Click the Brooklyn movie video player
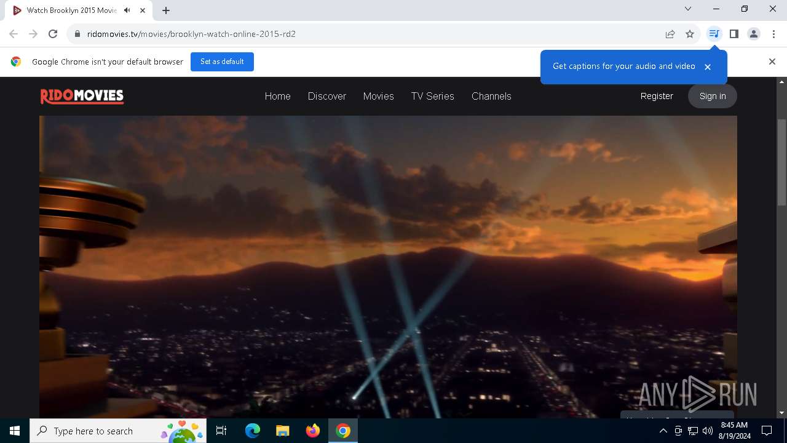The width and height of the screenshot is (787, 443). pyautogui.click(x=388, y=267)
